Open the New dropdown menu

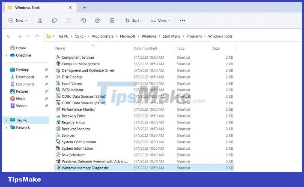coord(18,21)
